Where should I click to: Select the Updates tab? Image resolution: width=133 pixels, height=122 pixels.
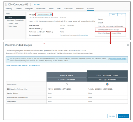91,9
